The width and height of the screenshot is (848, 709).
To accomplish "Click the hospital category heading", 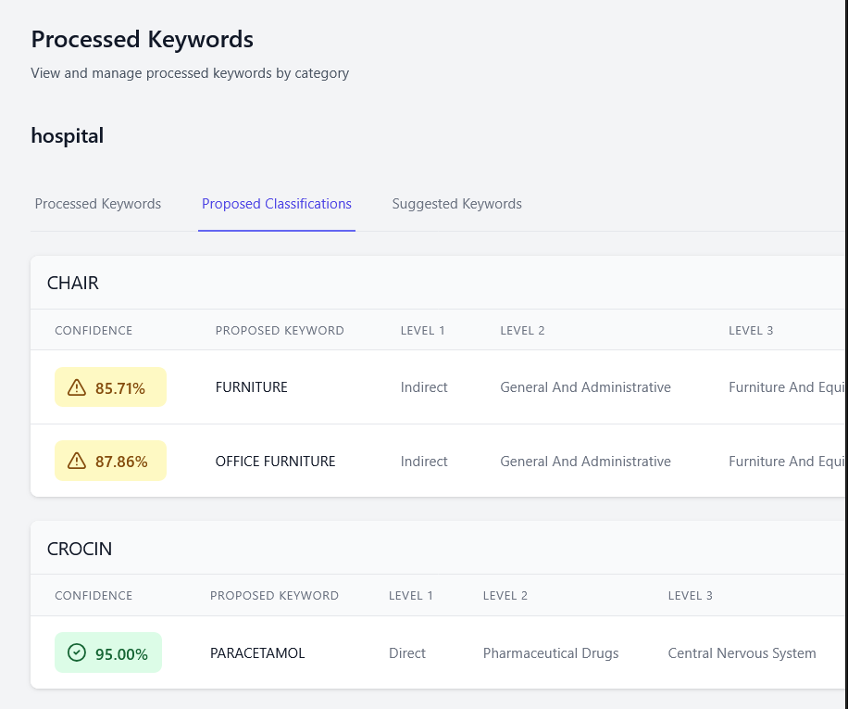I will pos(68,136).
